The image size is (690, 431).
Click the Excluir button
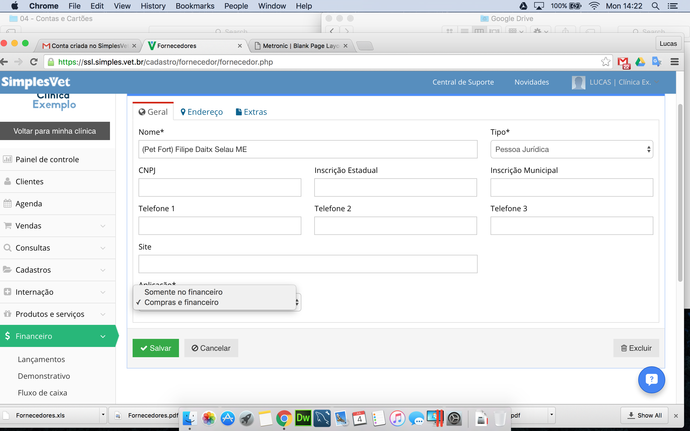(636, 348)
